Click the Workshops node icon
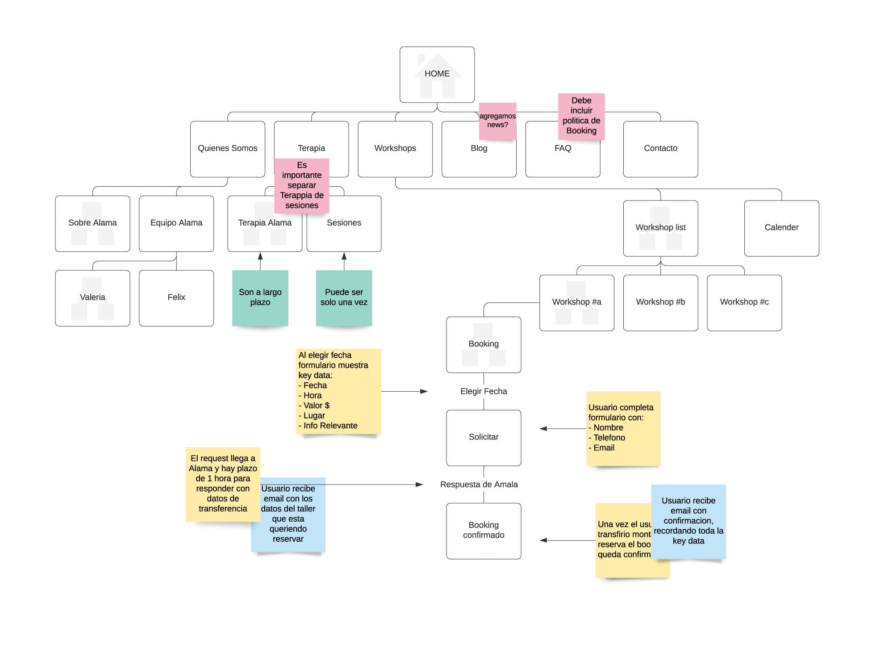The height and width of the screenshot is (652, 893). [395, 148]
